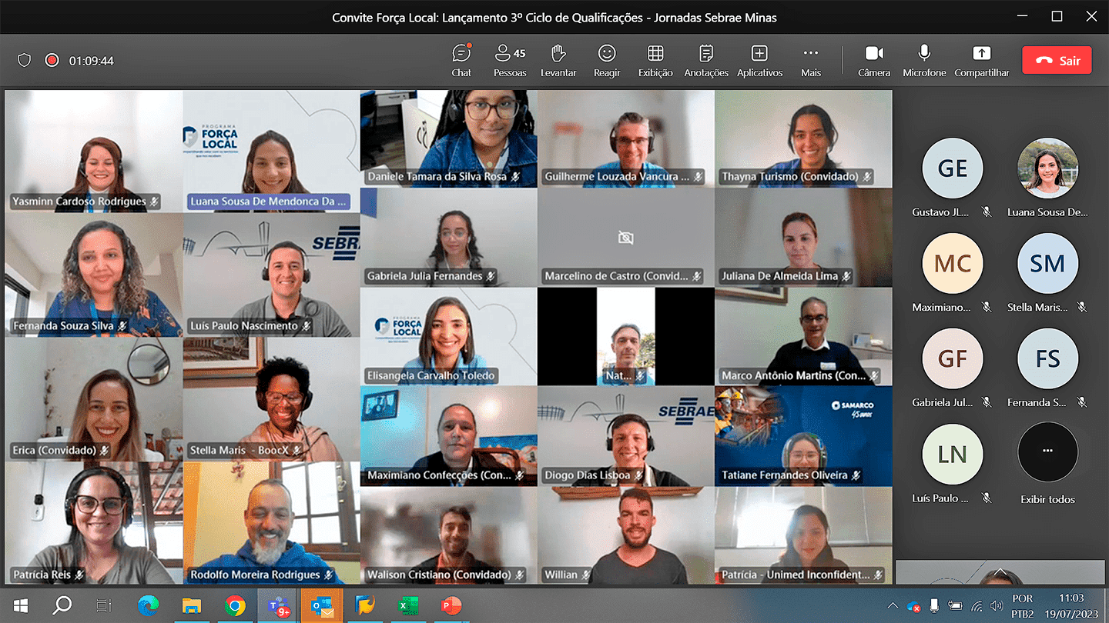Leave the meeting with Sair
Viewport: 1109px width, 623px height.
click(1057, 60)
